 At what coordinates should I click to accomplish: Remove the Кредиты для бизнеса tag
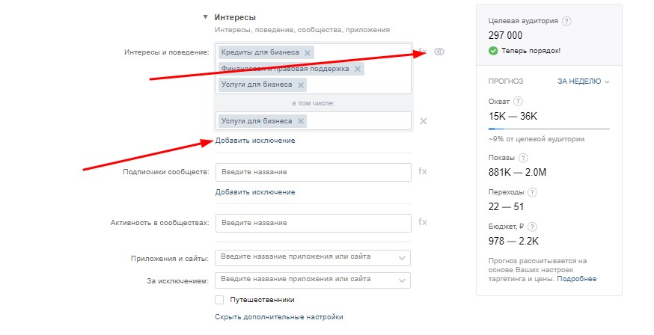point(308,53)
